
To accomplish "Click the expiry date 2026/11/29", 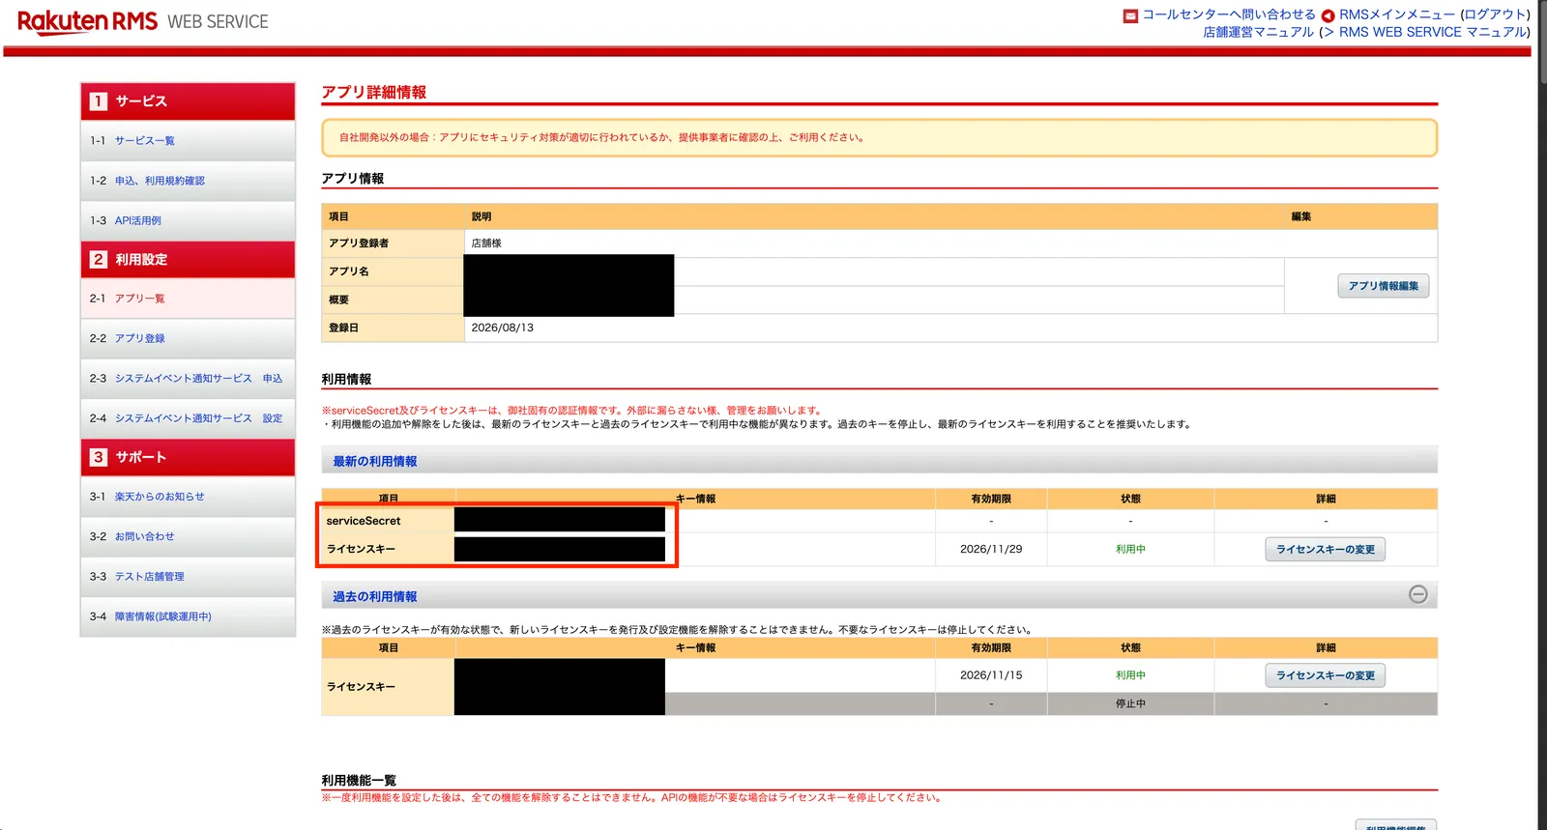I will 991,549.
